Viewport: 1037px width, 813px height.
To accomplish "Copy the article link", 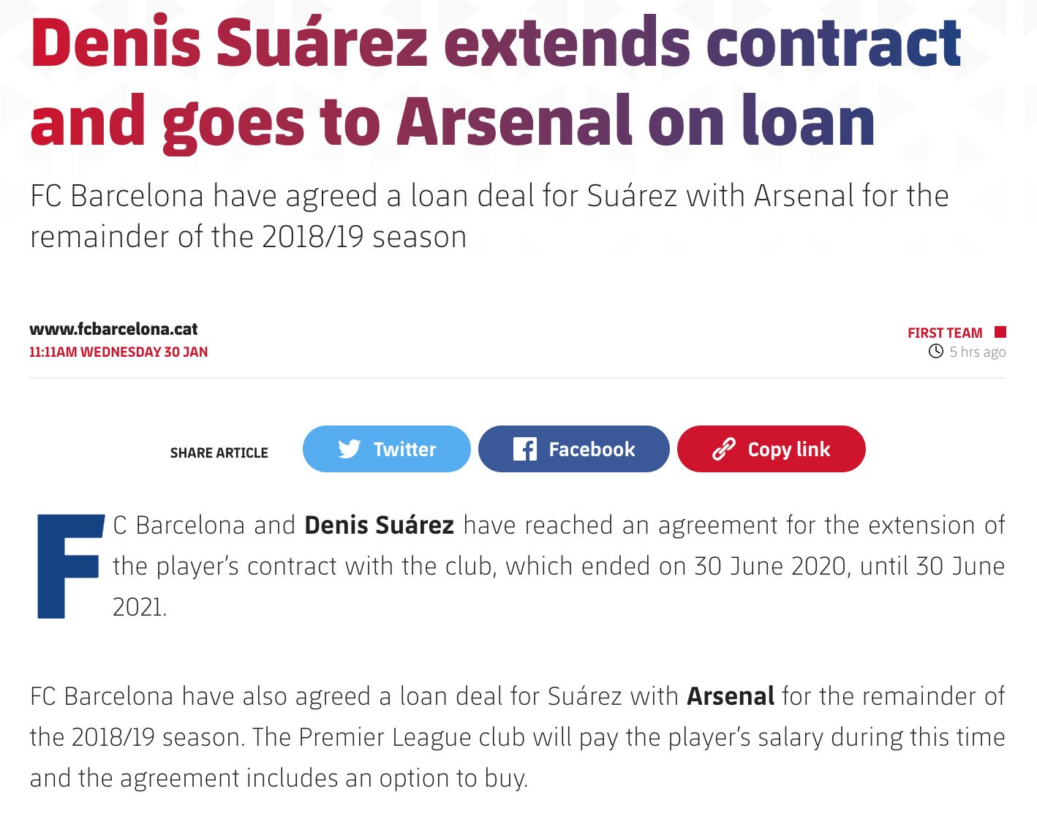I will pyautogui.click(x=771, y=449).
